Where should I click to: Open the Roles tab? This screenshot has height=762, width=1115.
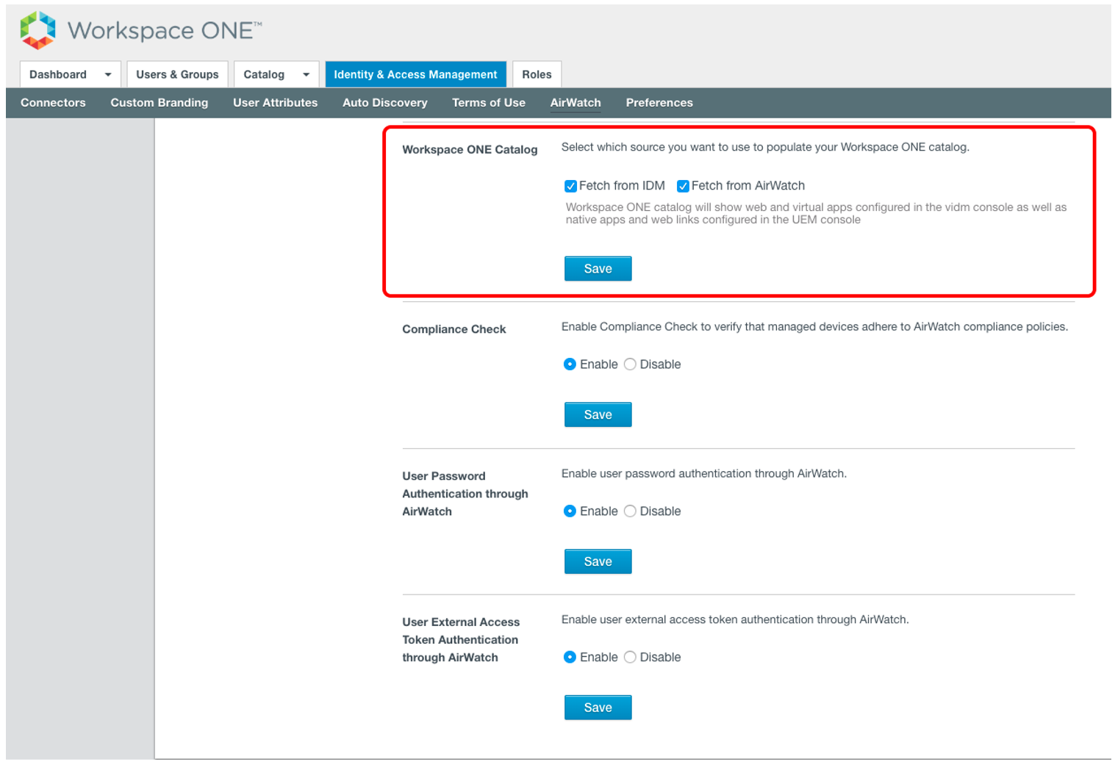pos(536,74)
